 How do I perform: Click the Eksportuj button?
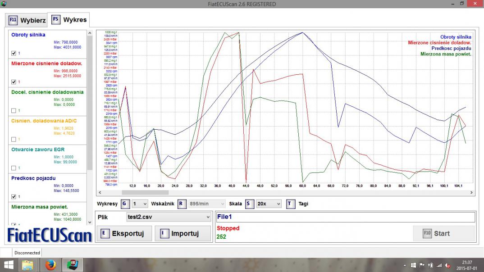pyautogui.click(x=124, y=233)
